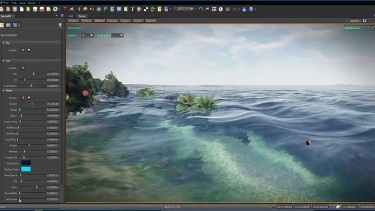
Task: Open the GridSize dropdown
Action: [x=87, y=35]
